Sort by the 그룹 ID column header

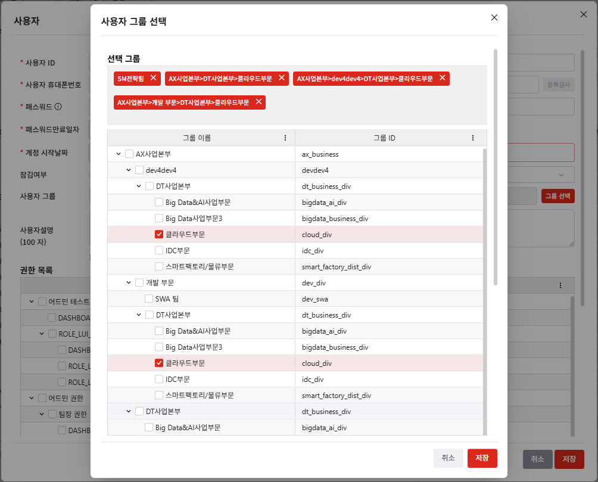pyautogui.click(x=384, y=138)
